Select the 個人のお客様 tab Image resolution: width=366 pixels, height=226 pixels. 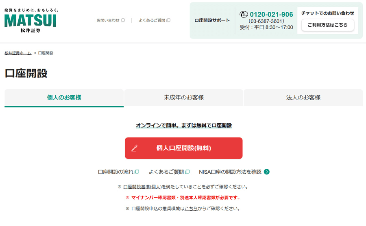(x=64, y=98)
